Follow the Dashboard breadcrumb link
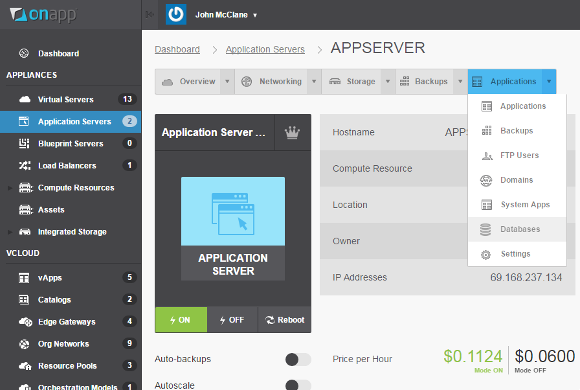The width and height of the screenshot is (580, 390). point(177,49)
